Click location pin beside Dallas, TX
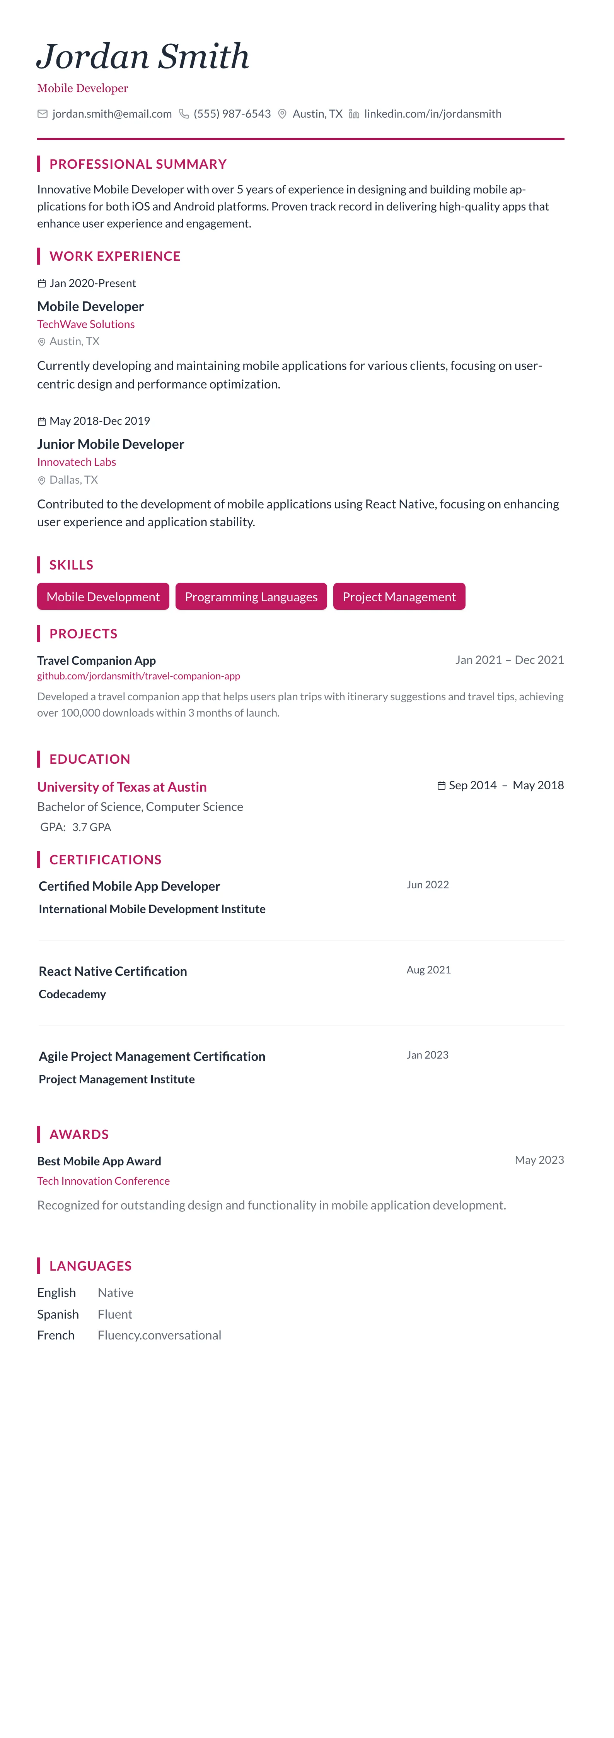 click(x=42, y=481)
